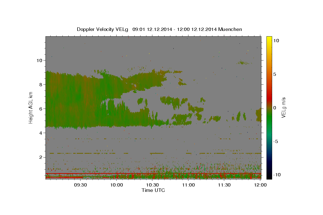
Task: Click the colorbar value 5
Action: pos(275,74)
